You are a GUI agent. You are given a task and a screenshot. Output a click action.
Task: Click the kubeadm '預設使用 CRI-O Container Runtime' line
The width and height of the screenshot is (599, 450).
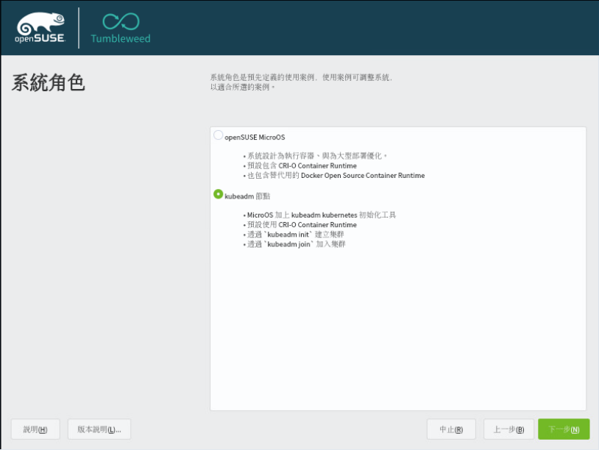pyautogui.click(x=300, y=225)
